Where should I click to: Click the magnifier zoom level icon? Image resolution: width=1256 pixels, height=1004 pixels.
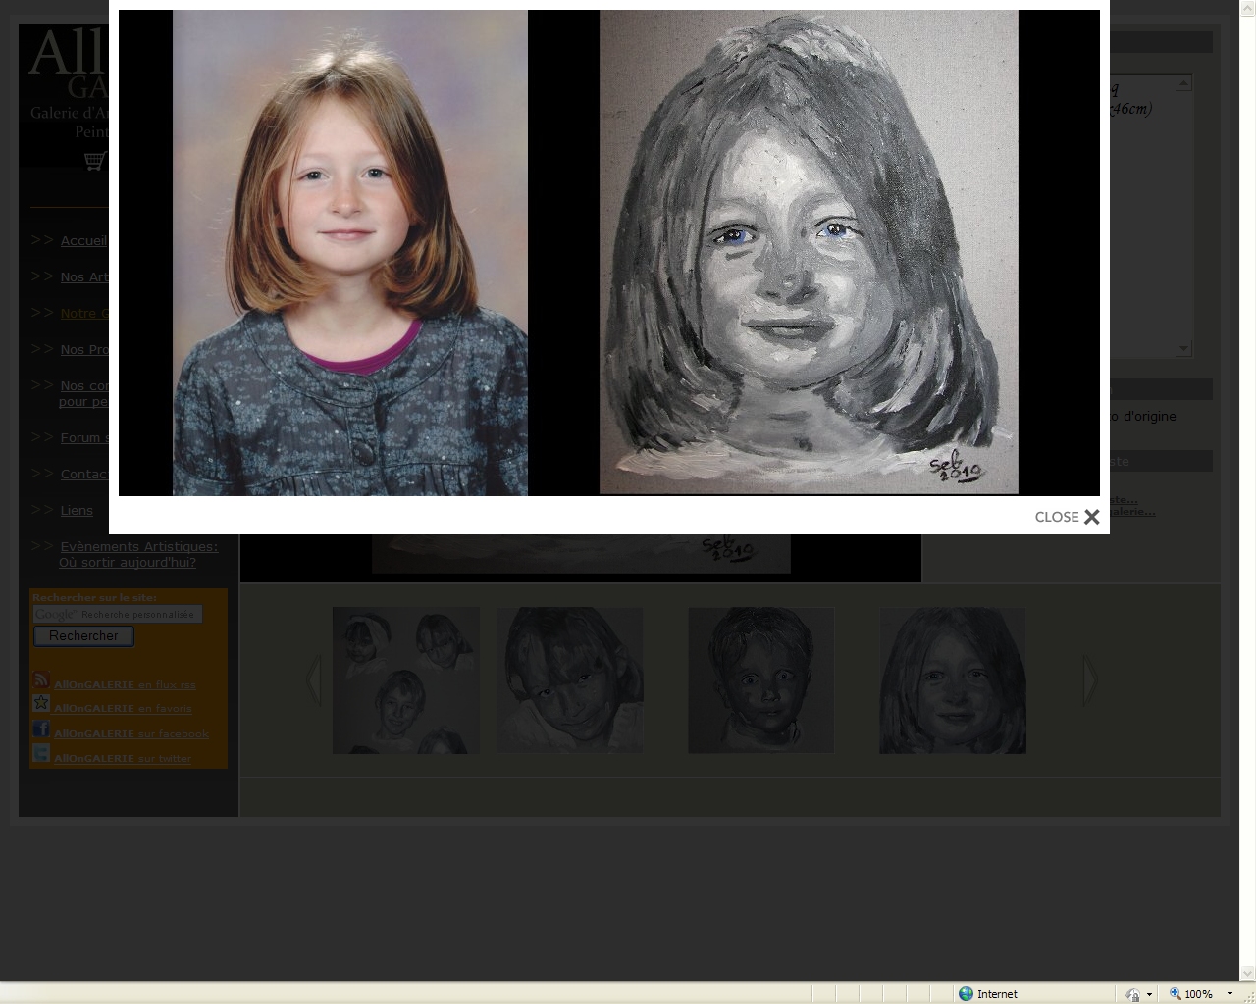coord(1175,993)
